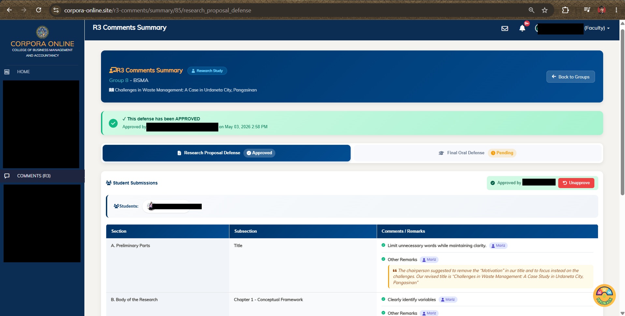The height and width of the screenshot is (316, 625).
Task: Open the Faculty account dropdown
Action: pos(597,28)
